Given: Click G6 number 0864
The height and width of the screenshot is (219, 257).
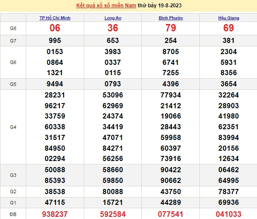Looking at the screenshot, I should pyautogui.click(x=55, y=62).
